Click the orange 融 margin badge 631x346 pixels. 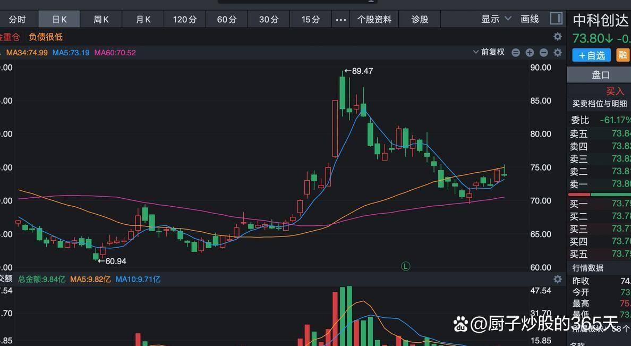623,55
